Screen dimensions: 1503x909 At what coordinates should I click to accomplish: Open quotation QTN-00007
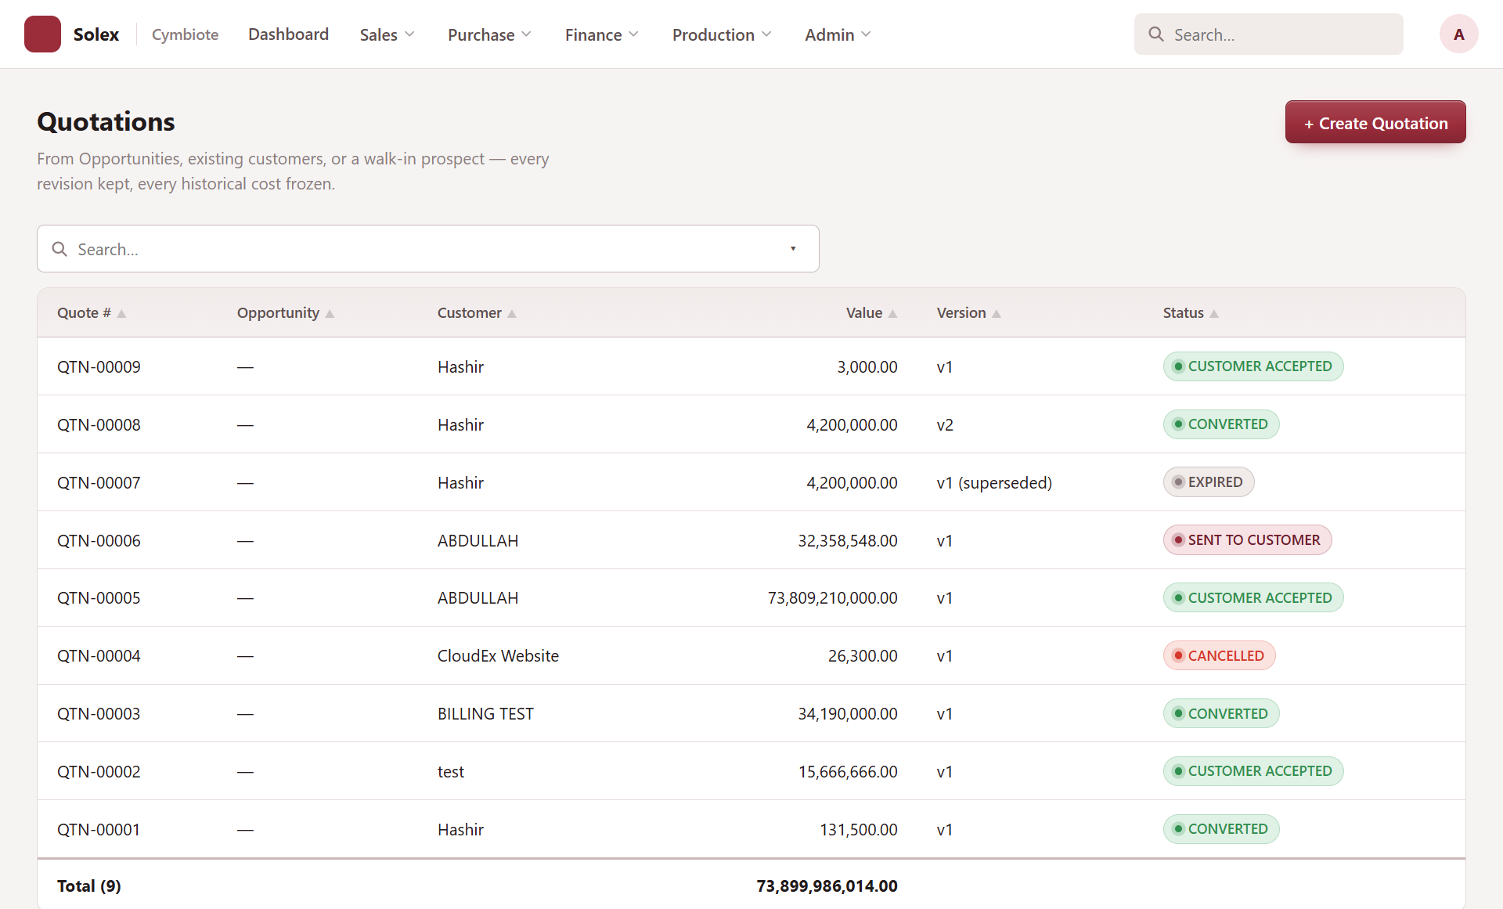tap(99, 482)
